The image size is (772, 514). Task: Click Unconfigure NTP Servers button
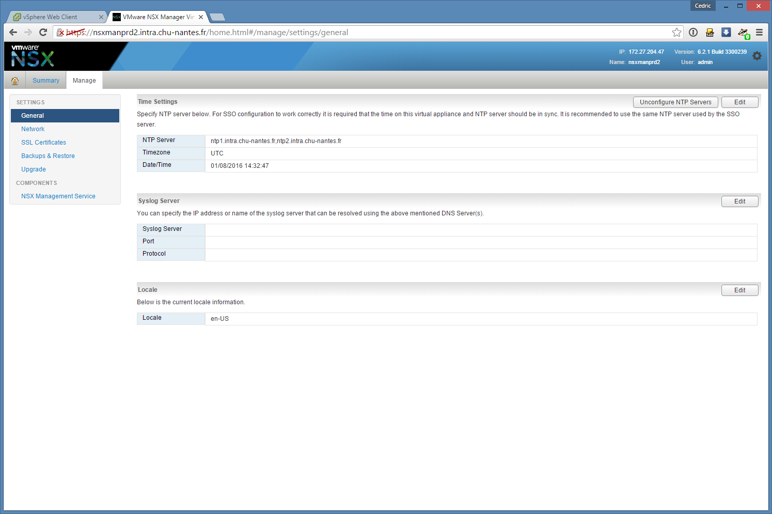[x=675, y=102]
